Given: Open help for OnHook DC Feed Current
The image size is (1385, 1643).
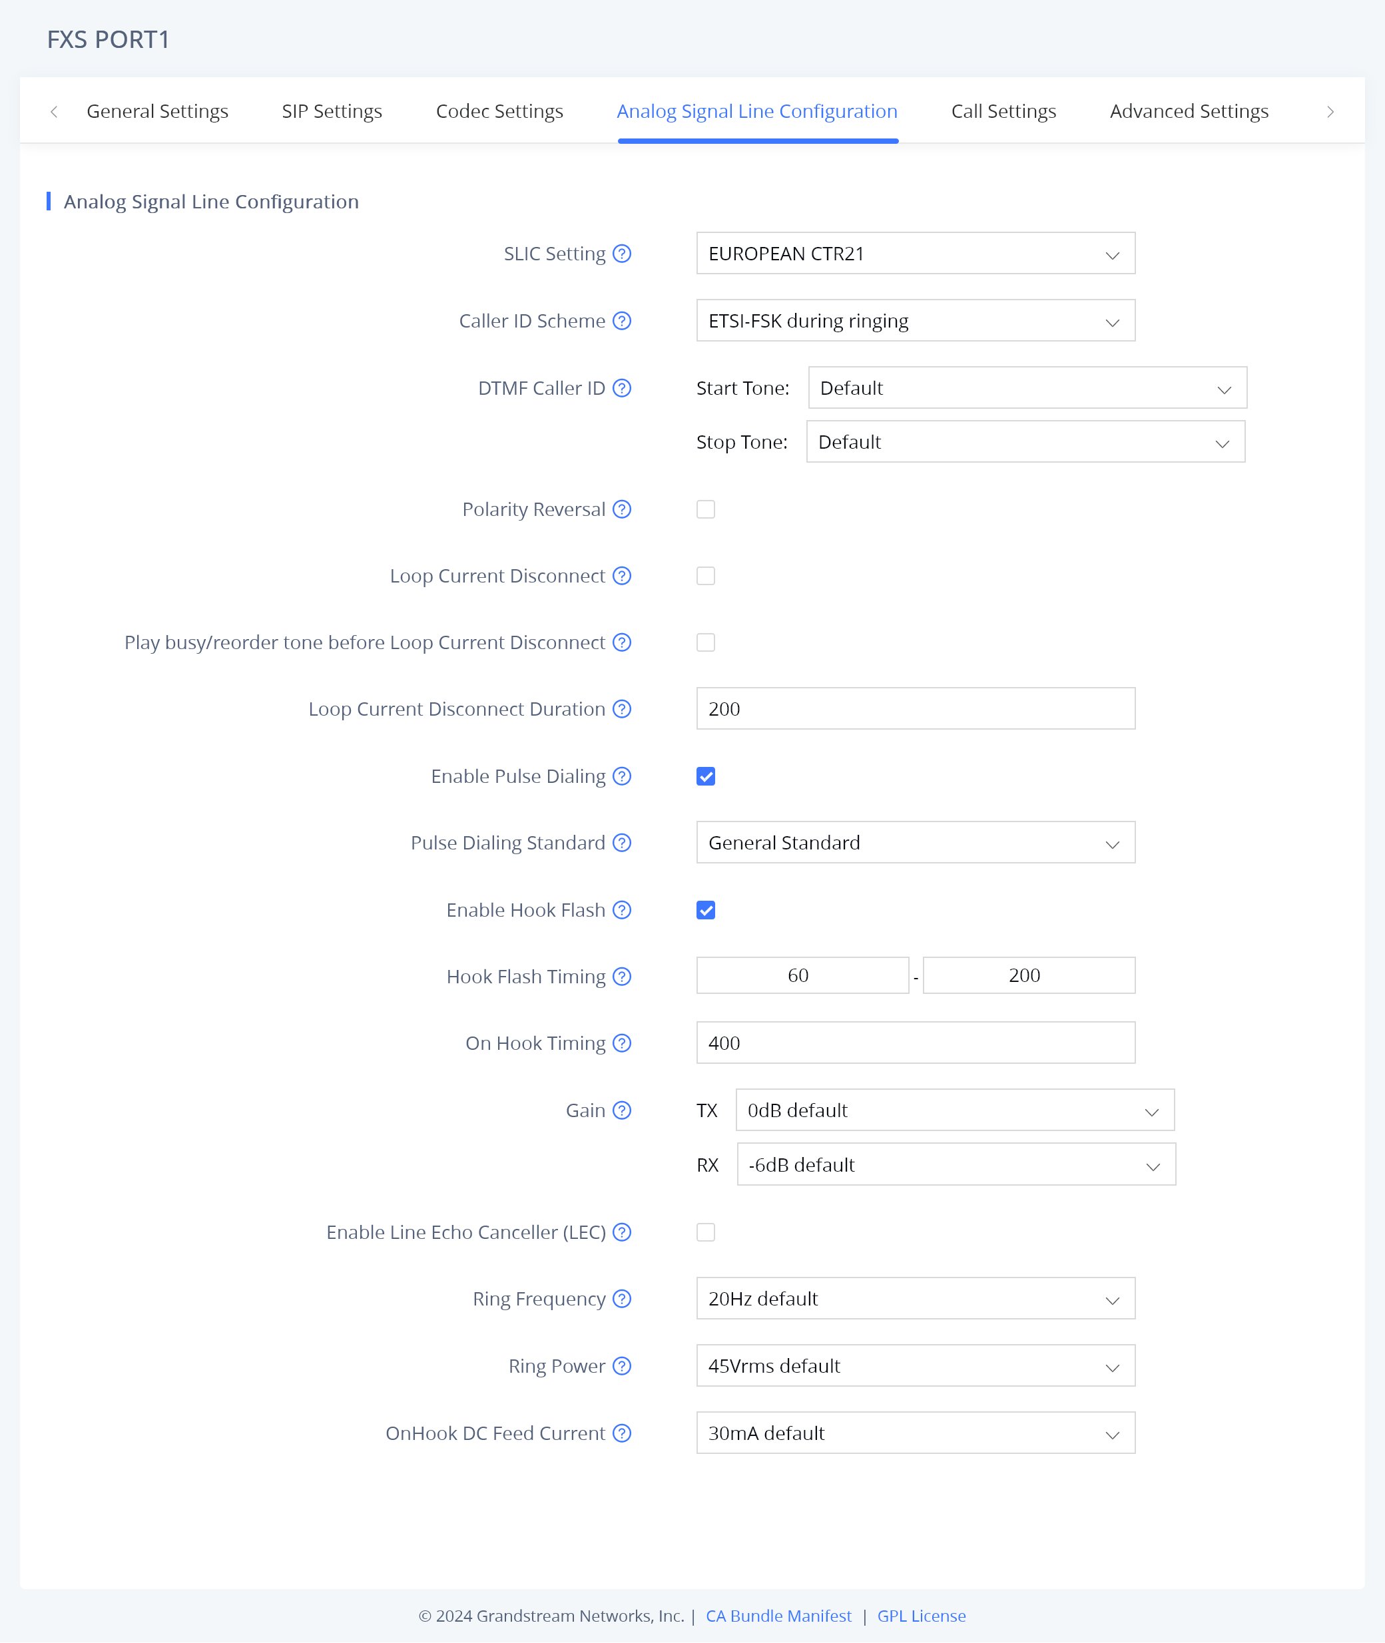Looking at the screenshot, I should point(622,1433).
